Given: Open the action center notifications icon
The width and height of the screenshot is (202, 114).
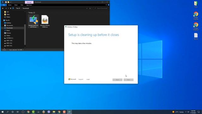Looking at the screenshot, I should 199,112.
